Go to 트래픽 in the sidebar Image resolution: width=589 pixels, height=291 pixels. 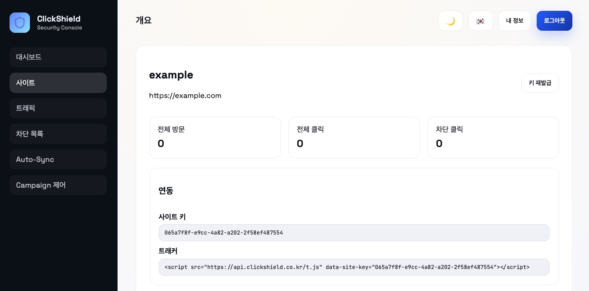click(58, 108)
